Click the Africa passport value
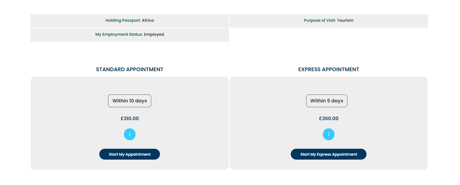This screenshot has height=185, width=460. coord(148,20)
